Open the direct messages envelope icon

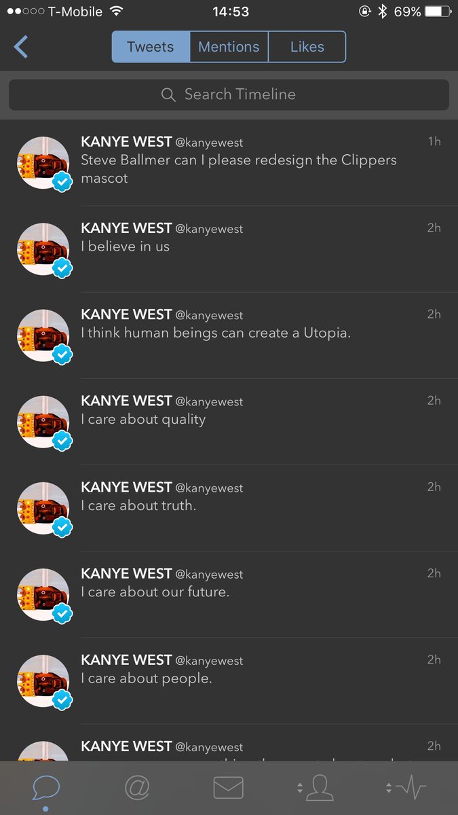pyautogui.click(x=229, y=788)
